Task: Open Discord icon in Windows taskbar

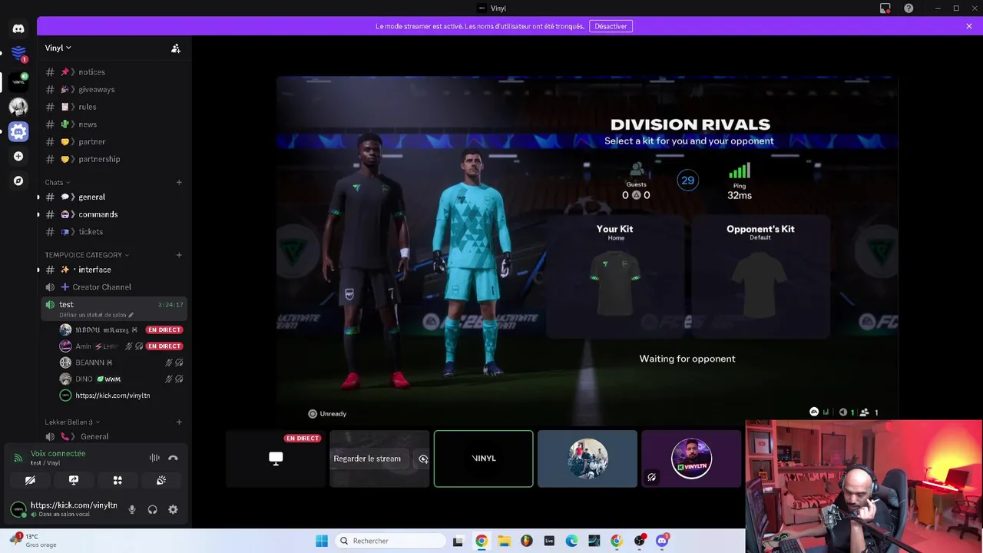Action: [662, 541]
